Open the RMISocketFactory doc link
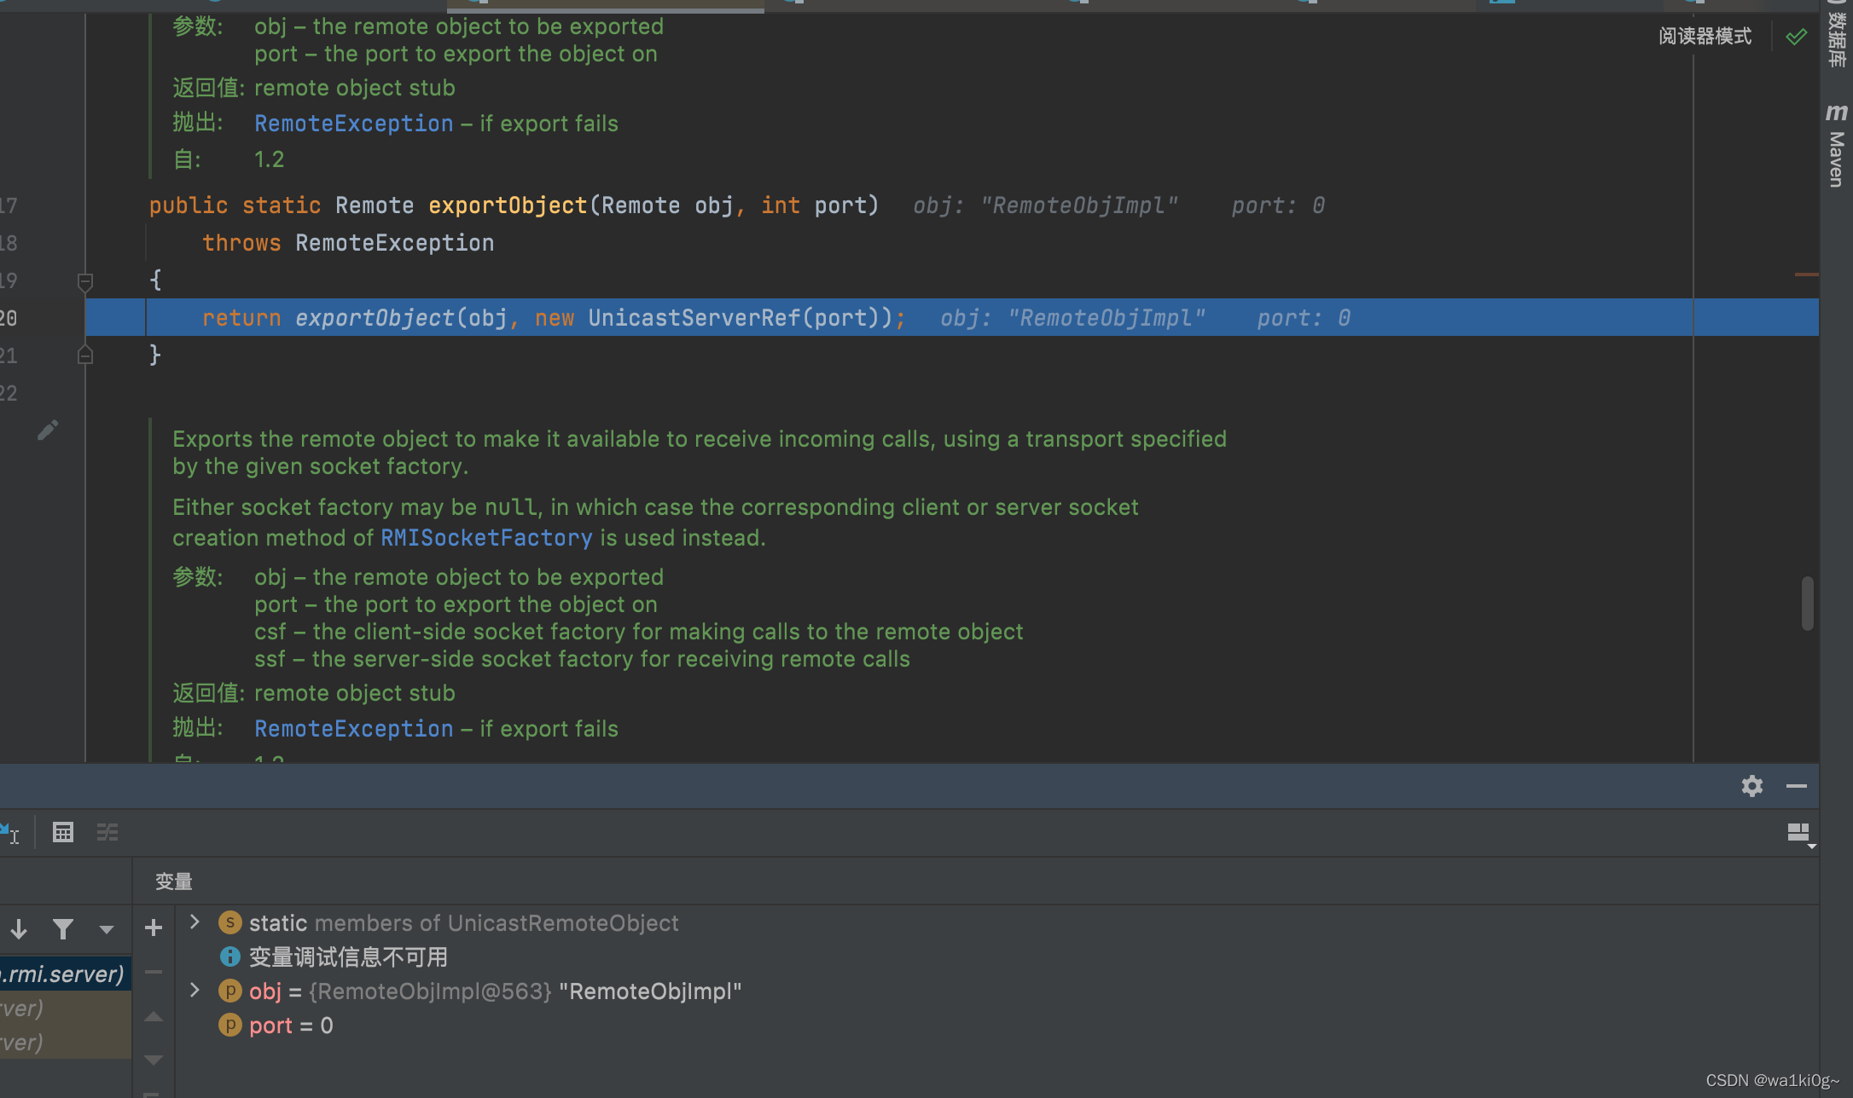Viewport: 1853px width, 1098px height. point(485,538)
